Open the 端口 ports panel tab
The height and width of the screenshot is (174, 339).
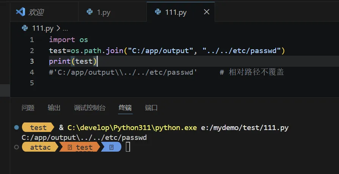pyautogui.click(x=151, y=108)
